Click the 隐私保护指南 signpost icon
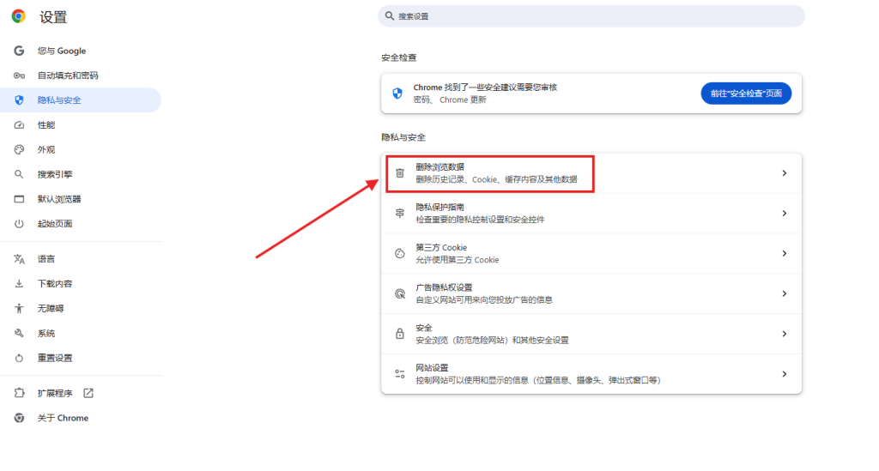This screenshot has width=879, height=471. point(399,213)
